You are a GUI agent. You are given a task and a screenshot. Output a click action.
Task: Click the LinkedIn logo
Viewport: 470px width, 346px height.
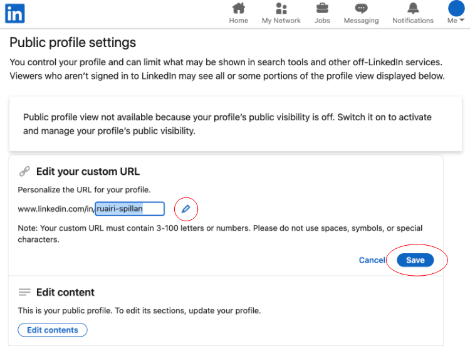point(14,14)
